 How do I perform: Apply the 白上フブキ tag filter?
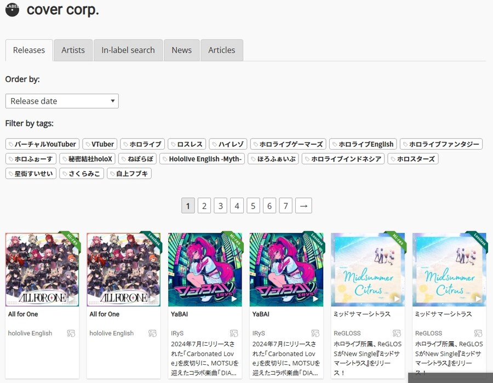coord(129,174)
